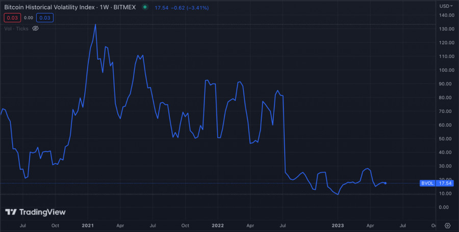Click the 2023 label on time axis
Viewport: 459px width, 232px height.
click(338, 225)
